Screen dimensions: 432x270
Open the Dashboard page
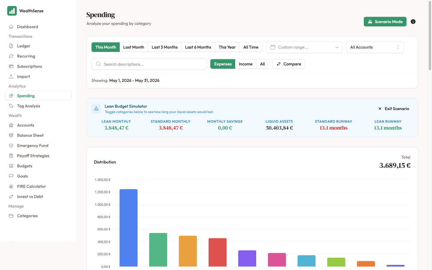point(38,27)
